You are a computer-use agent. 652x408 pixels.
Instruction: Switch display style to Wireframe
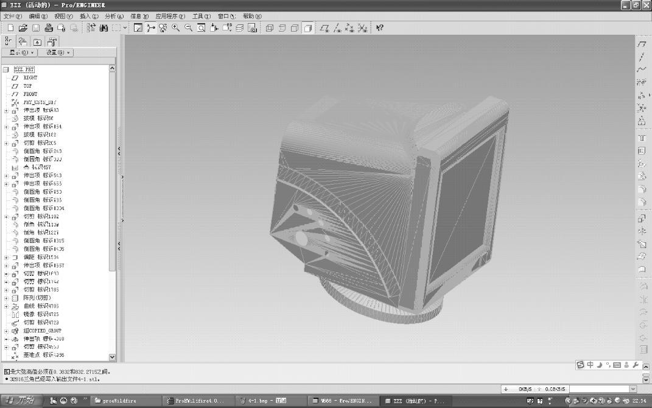click(x=270, y=28)
